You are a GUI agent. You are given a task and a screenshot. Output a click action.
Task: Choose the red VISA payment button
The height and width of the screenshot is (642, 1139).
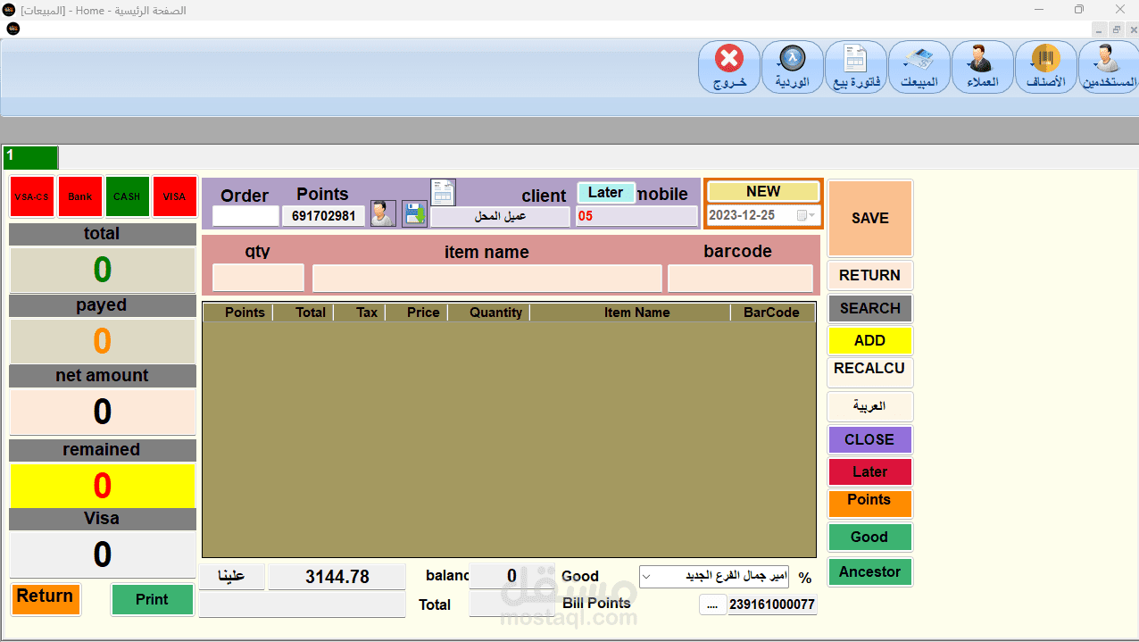(x=174, y=196)
